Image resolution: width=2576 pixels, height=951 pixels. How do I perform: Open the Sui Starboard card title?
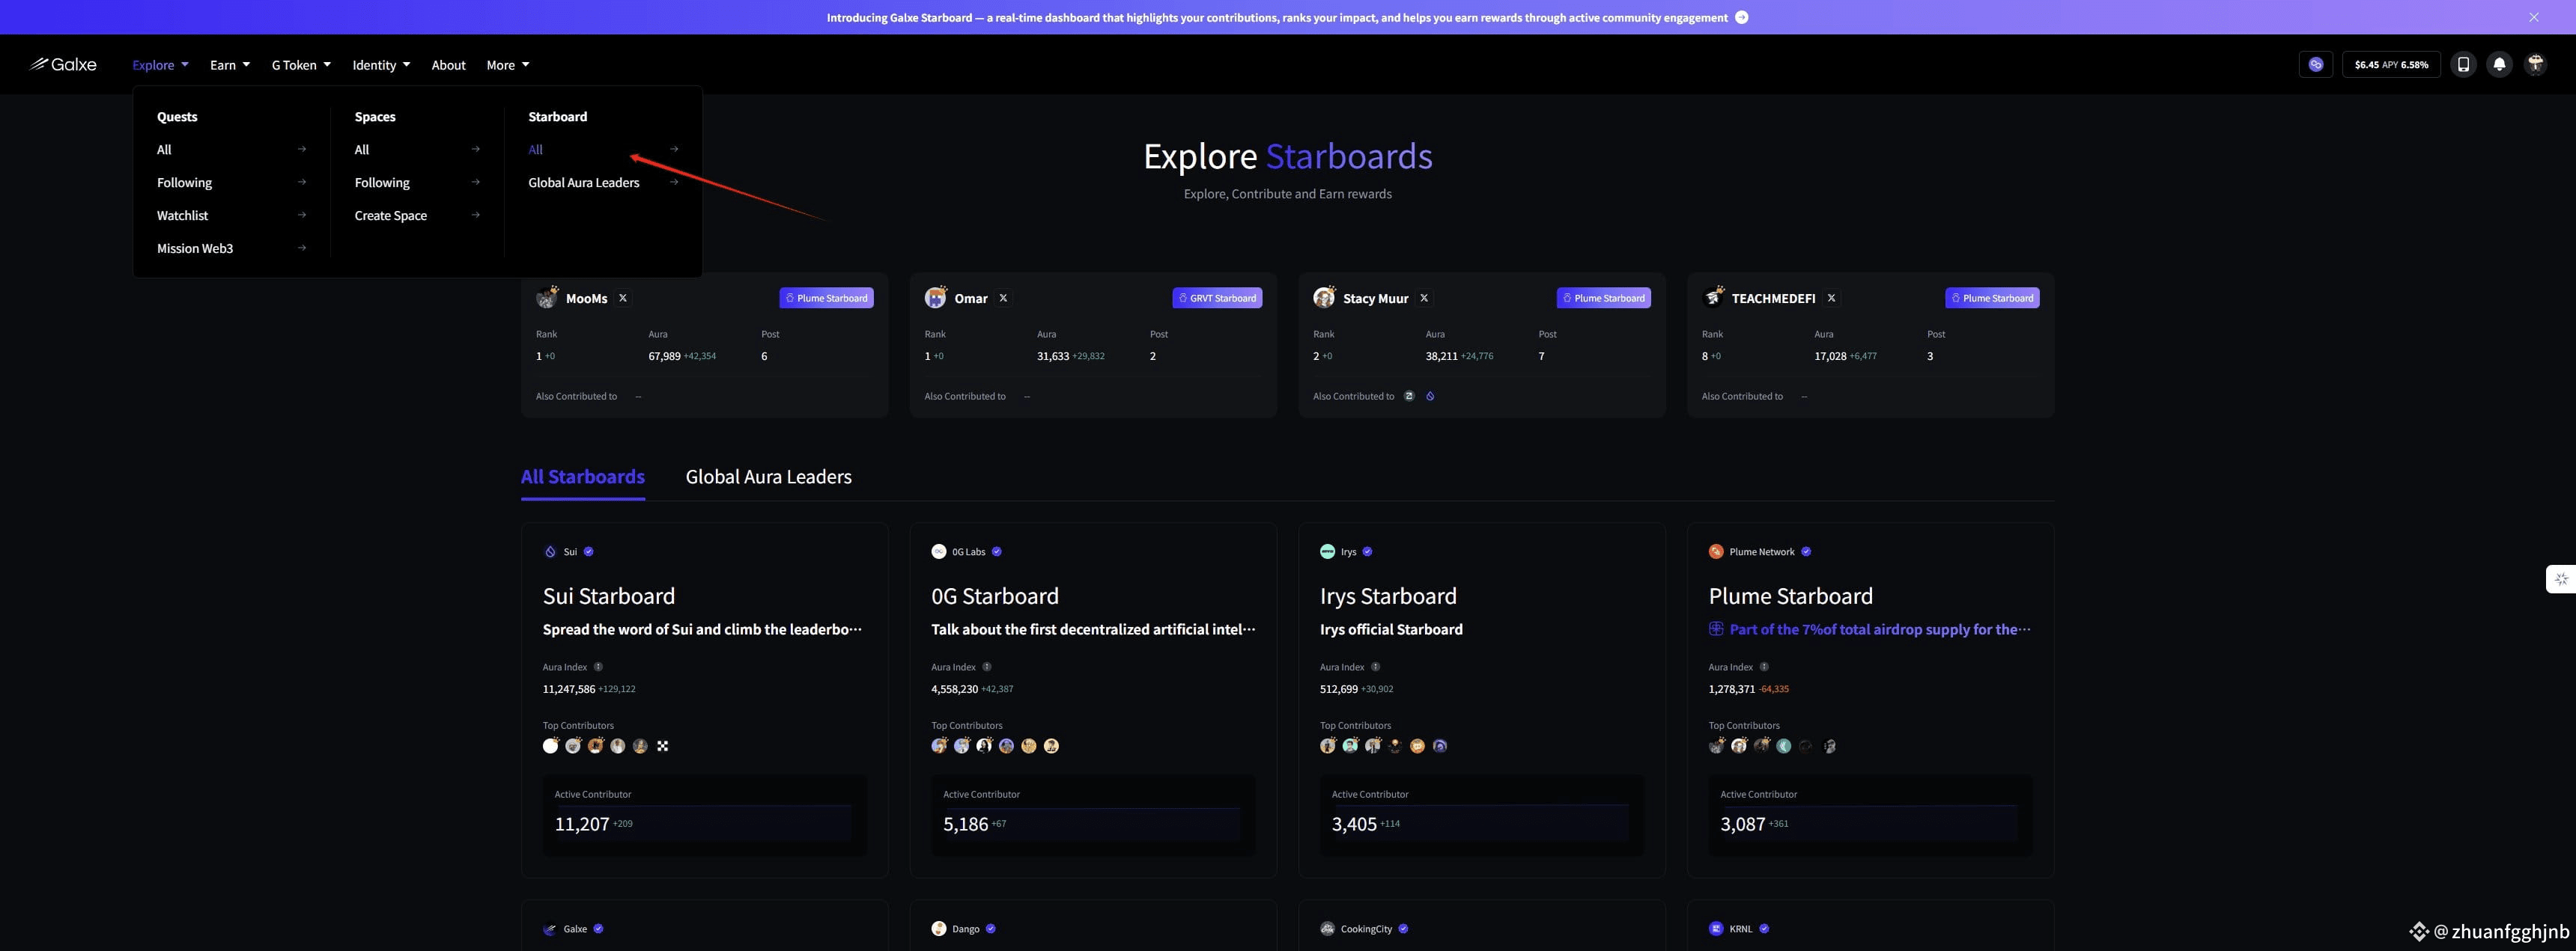(x=609, y=596)
